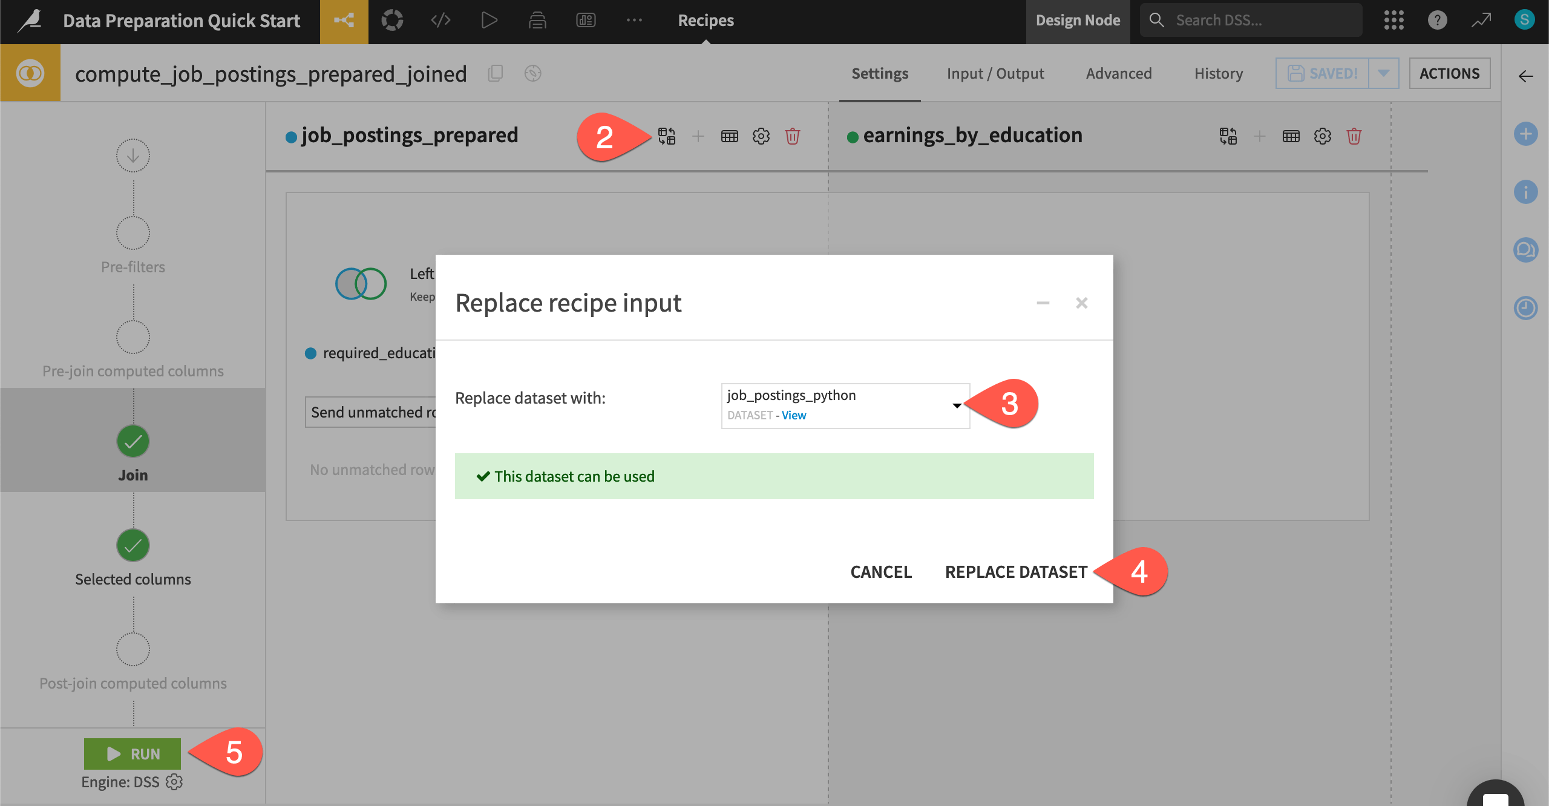1549x806 pixels.
Task: Click the Left join type circles icon
Action: tap(361, 283)
